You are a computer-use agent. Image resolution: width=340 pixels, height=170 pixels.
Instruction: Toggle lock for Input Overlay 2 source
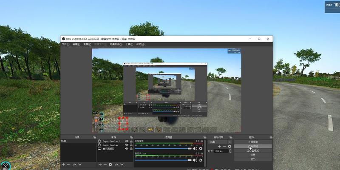pyautogui.click(x=131, y=141)
